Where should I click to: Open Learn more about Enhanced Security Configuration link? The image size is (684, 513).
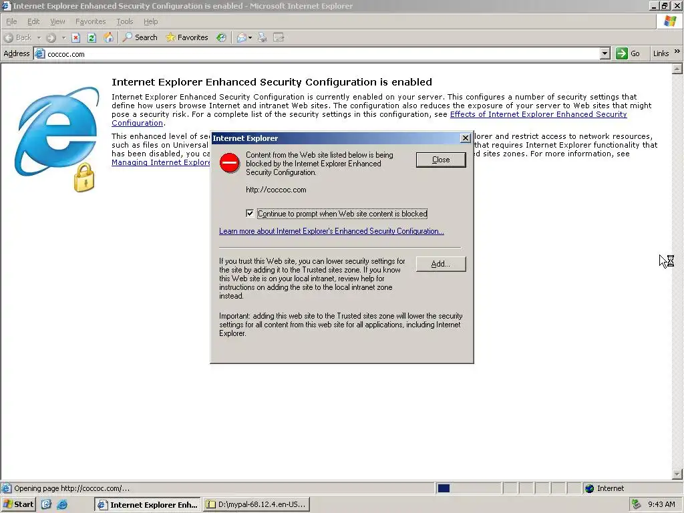[x=331, y=231]
